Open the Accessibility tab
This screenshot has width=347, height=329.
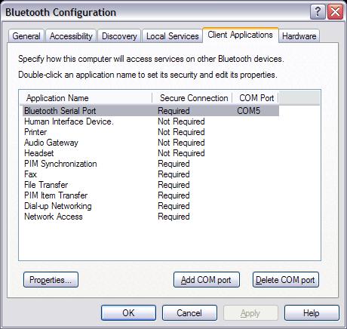point(71,36)
